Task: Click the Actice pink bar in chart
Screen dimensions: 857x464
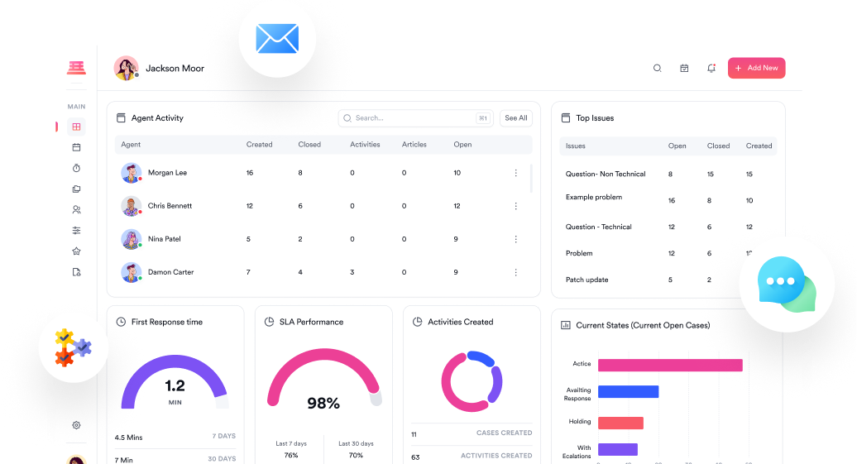Action: pos(669,365)
